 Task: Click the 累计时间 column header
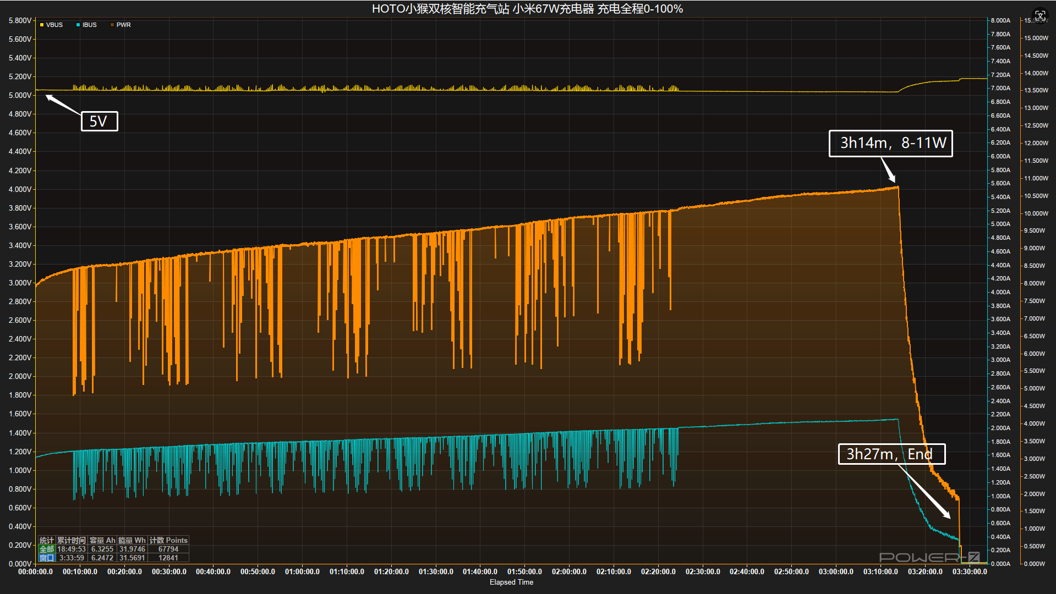pyautogui.click(x=72, y=540)
